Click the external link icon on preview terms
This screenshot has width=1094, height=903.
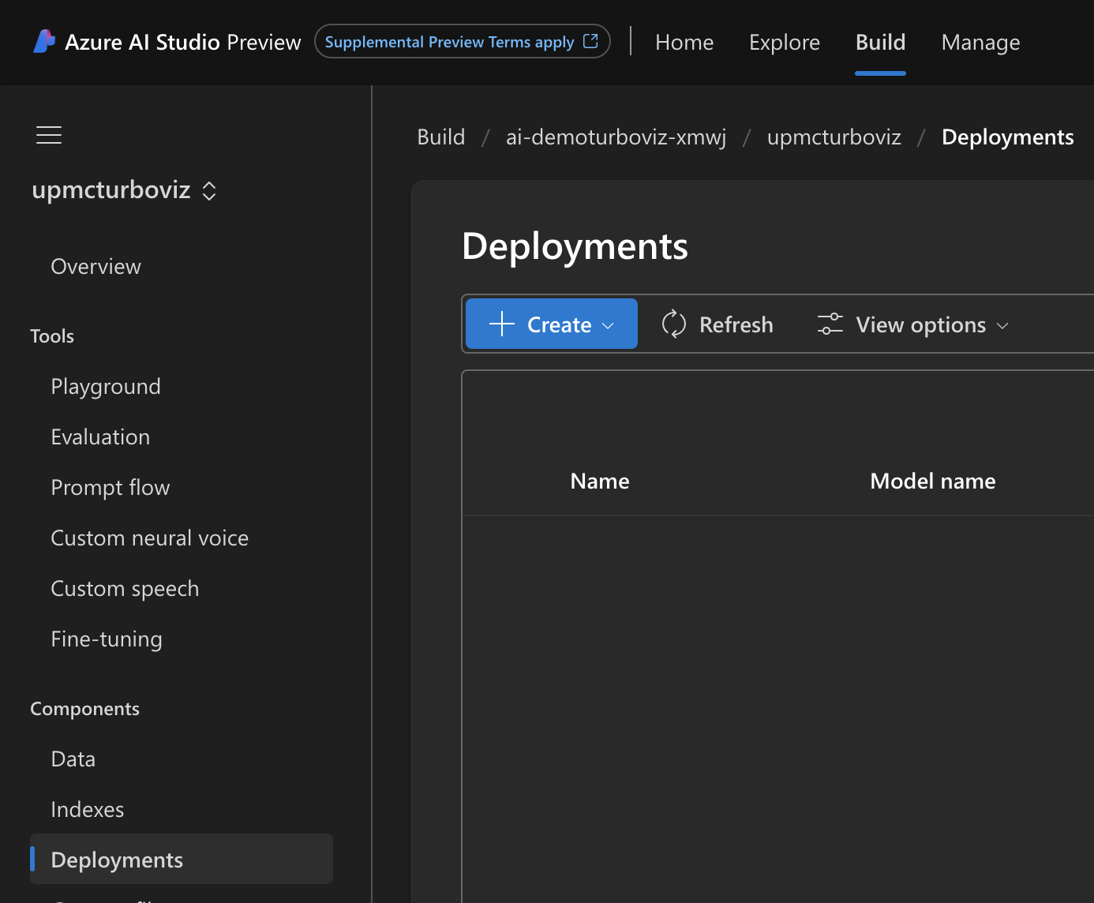590,41
